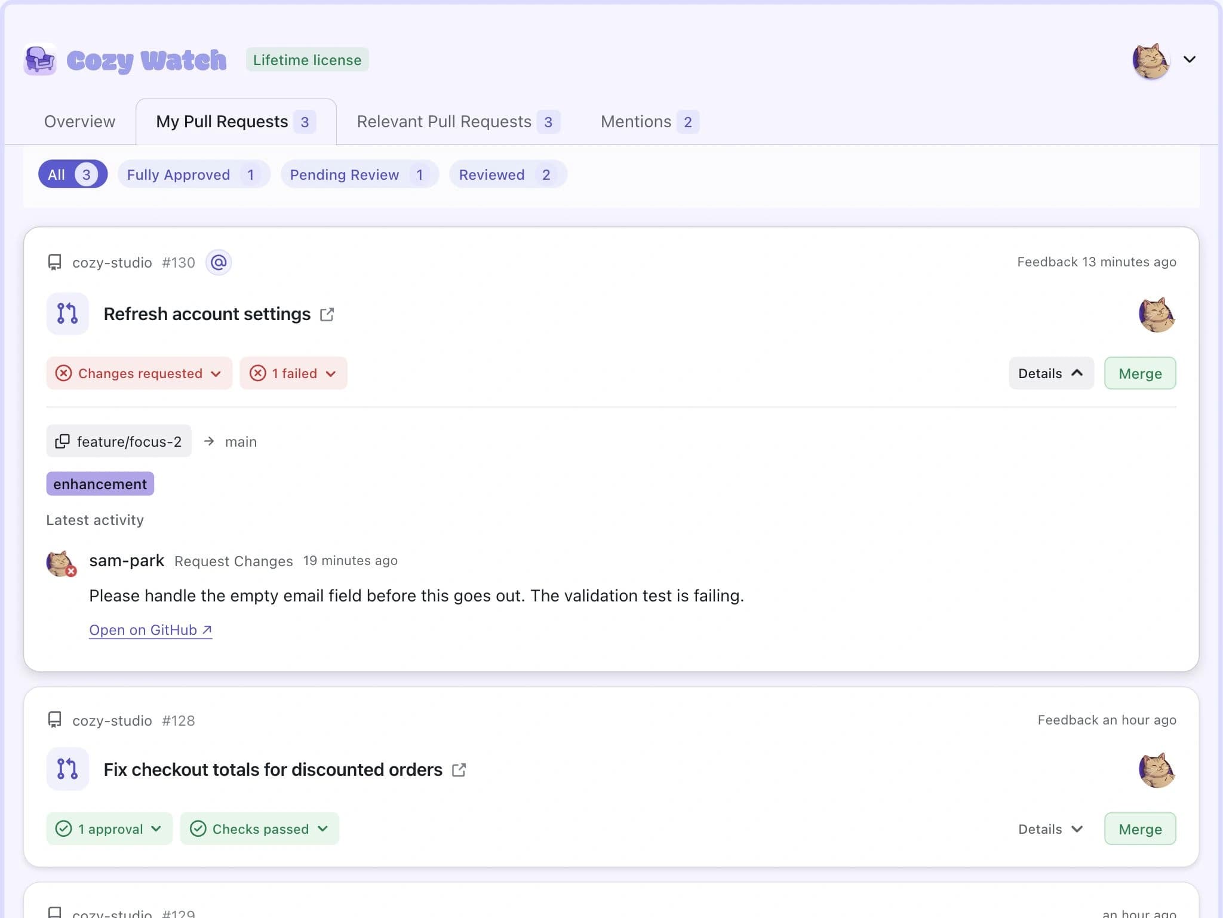The image size is (1223, 918).
Task: Expand the account menu chevron
Action: point(1189,60)
